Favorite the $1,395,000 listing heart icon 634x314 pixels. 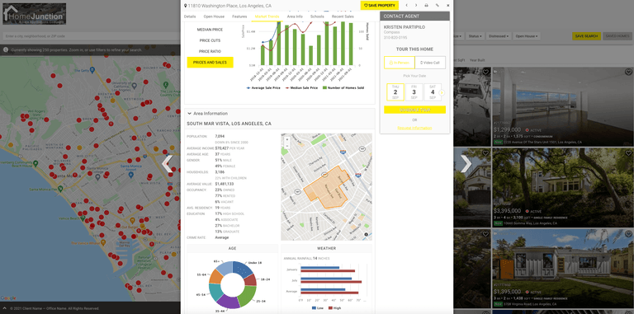(x=628, y=235)
